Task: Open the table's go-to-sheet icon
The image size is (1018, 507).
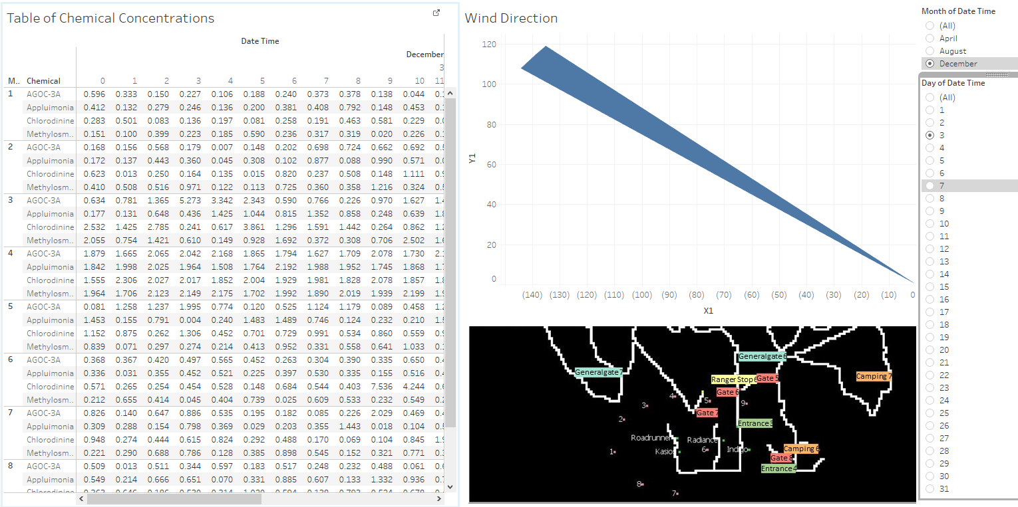Action: [436, 13]
